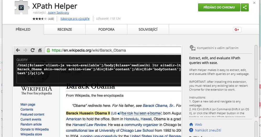Screen dimensions: 261x137
Task: Click Current events in the Wikipedia sidebar
Action: (31, 119)
